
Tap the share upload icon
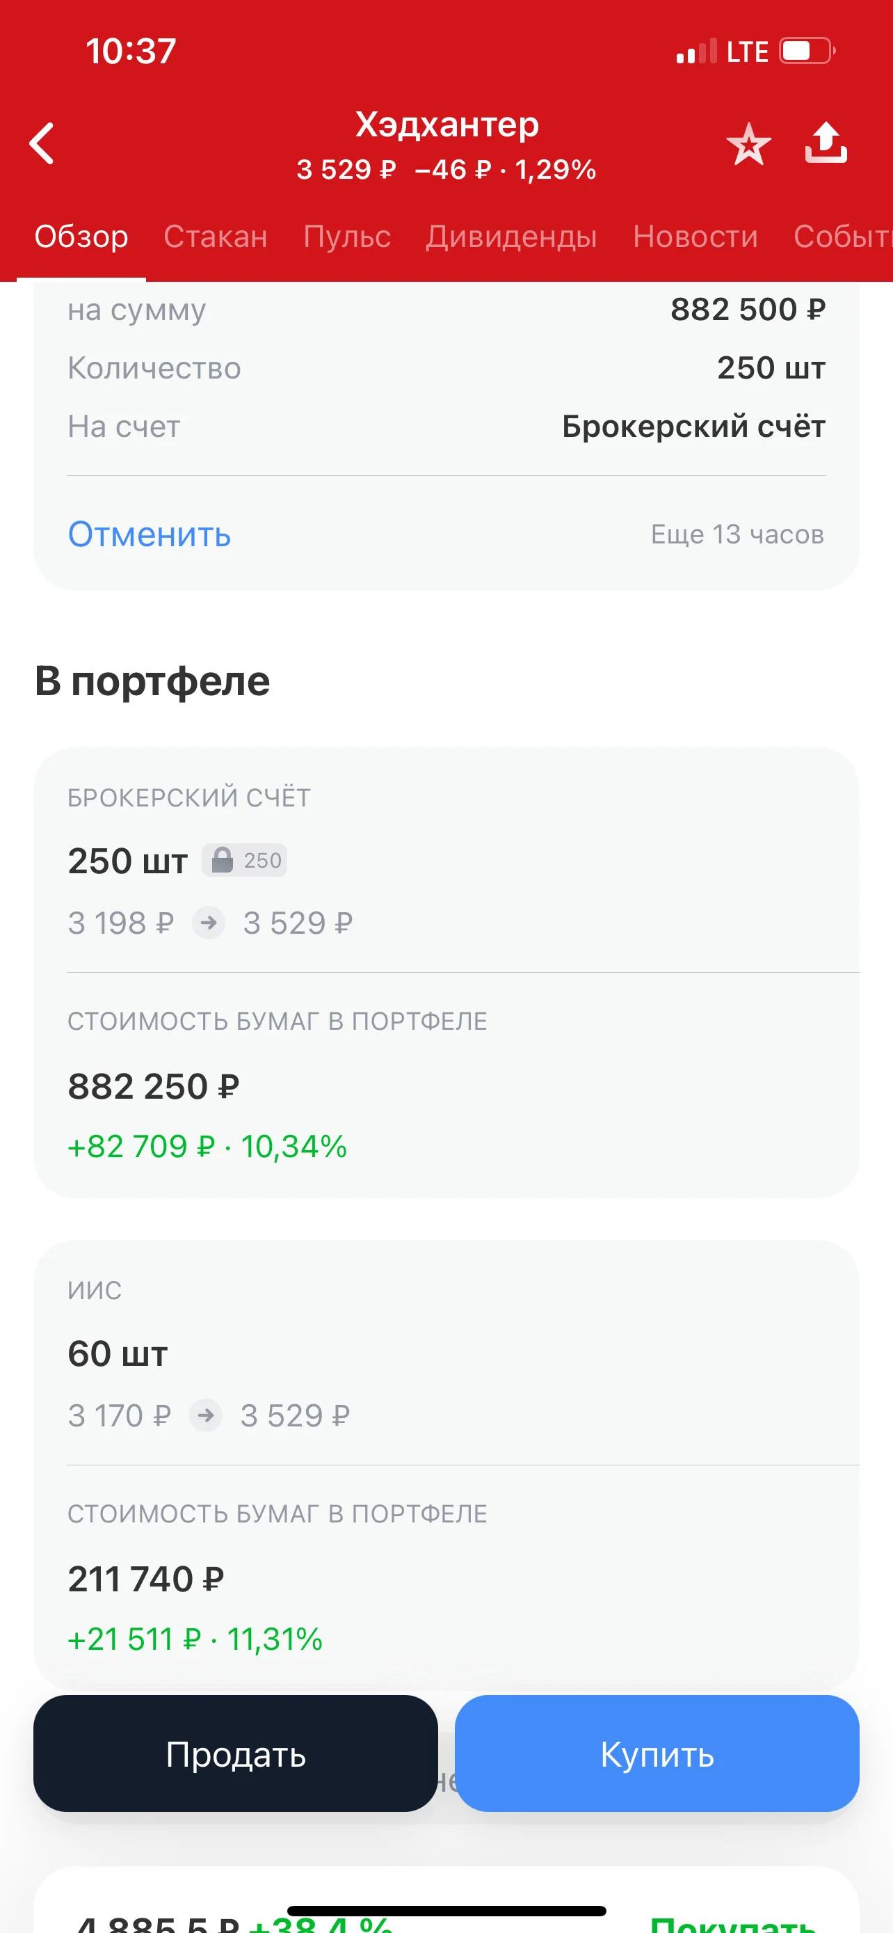click(826, 143)
